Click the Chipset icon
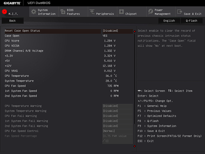 point(121,12)
